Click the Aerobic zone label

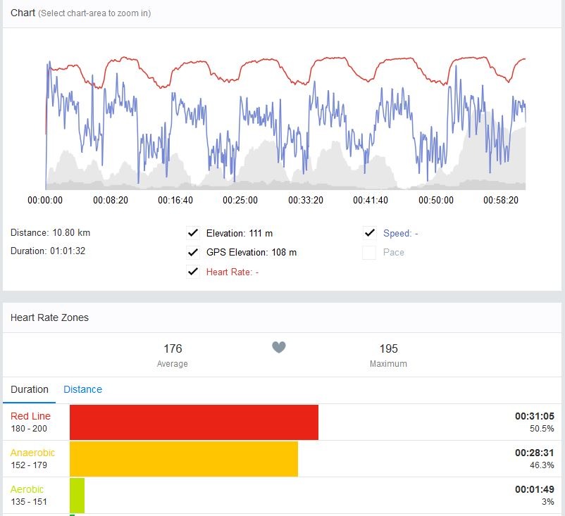(x=27, y=489)
